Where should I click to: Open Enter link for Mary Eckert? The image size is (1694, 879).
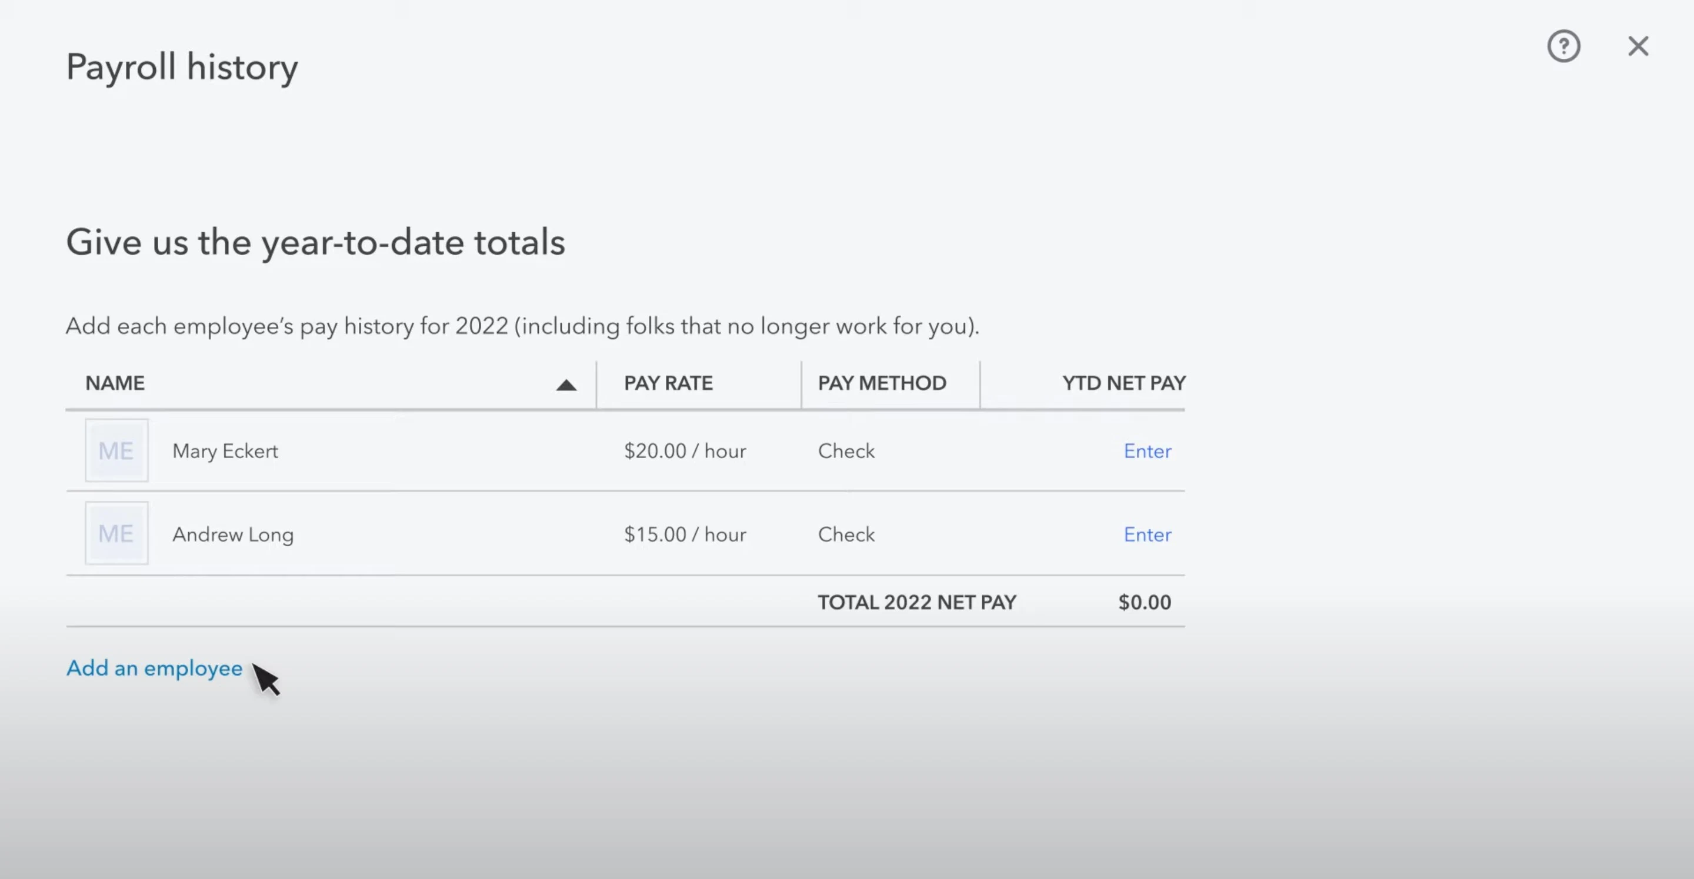click(1147, 451)
